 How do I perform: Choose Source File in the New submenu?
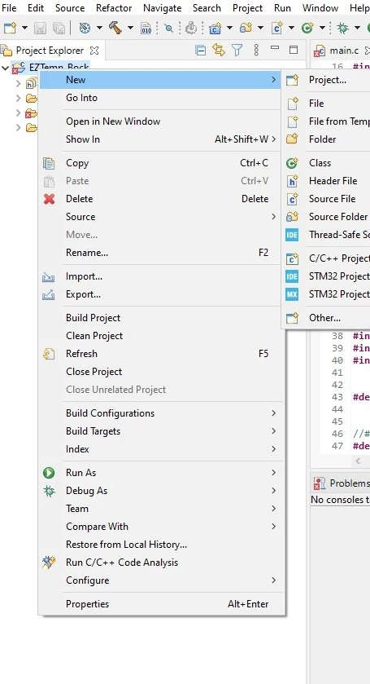click(x=332, y=198)
